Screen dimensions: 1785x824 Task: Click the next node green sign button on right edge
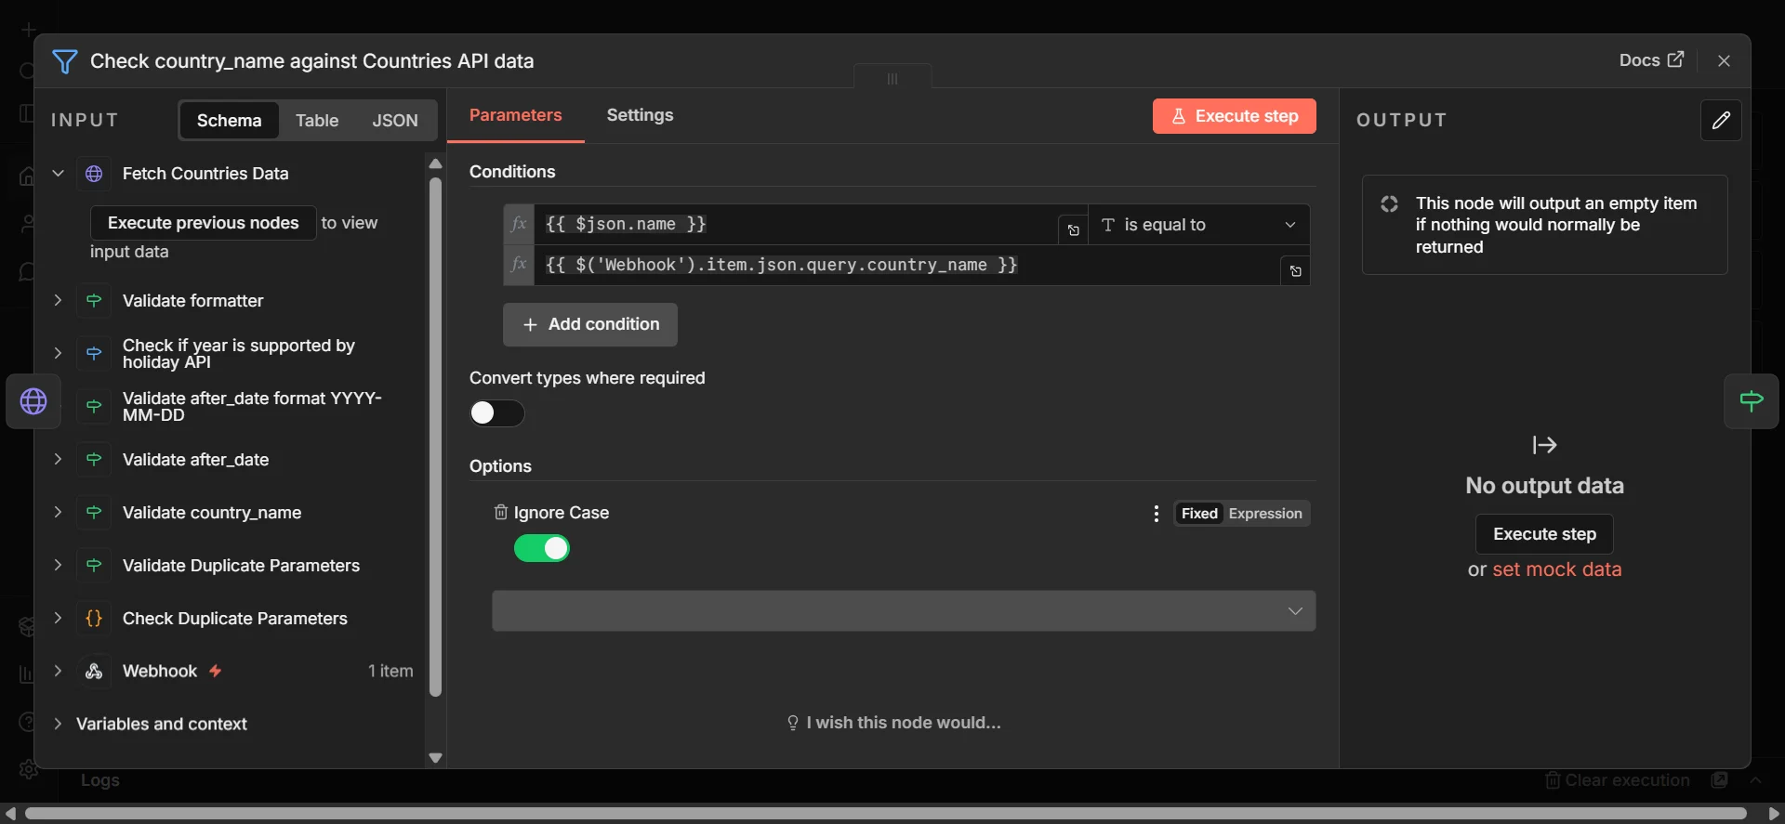[1751, 401]
